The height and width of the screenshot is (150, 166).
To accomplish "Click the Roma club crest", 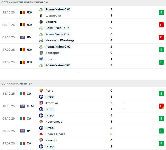I will tap(41, 91).
